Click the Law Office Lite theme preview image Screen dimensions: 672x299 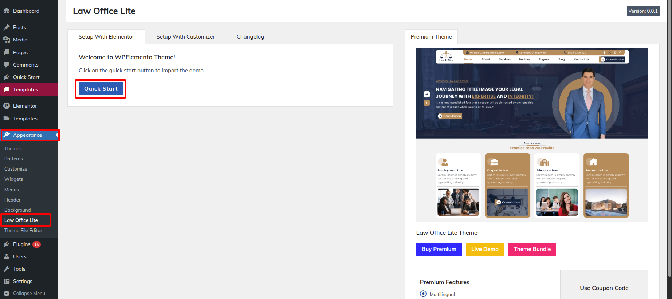point(532,135)
